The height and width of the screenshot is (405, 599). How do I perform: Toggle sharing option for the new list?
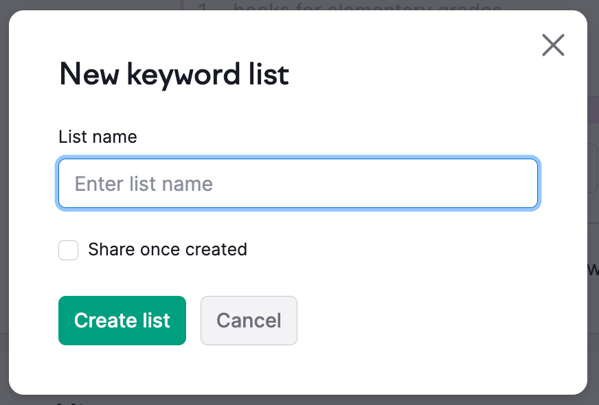[x=68, y=250]
